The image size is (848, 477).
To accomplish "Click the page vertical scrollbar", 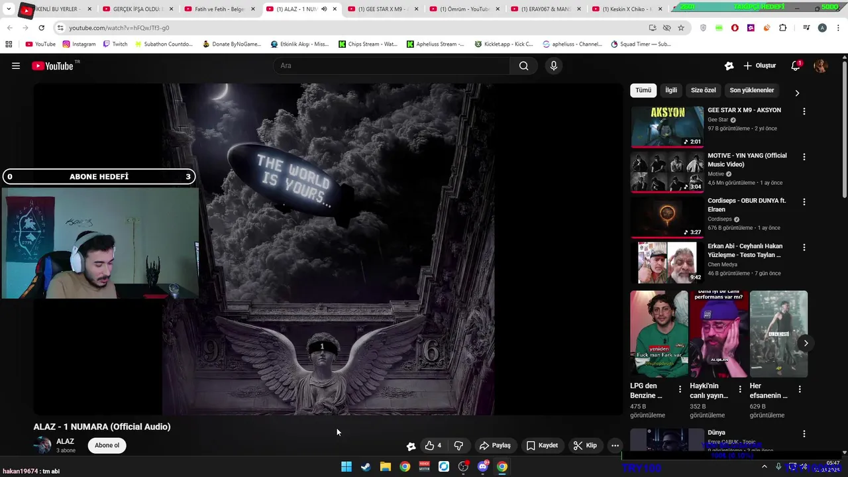I will [x=844, y=129].
